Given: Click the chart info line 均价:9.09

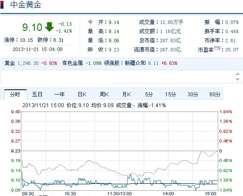Looking at the screenshot, I should pos(102,105).
